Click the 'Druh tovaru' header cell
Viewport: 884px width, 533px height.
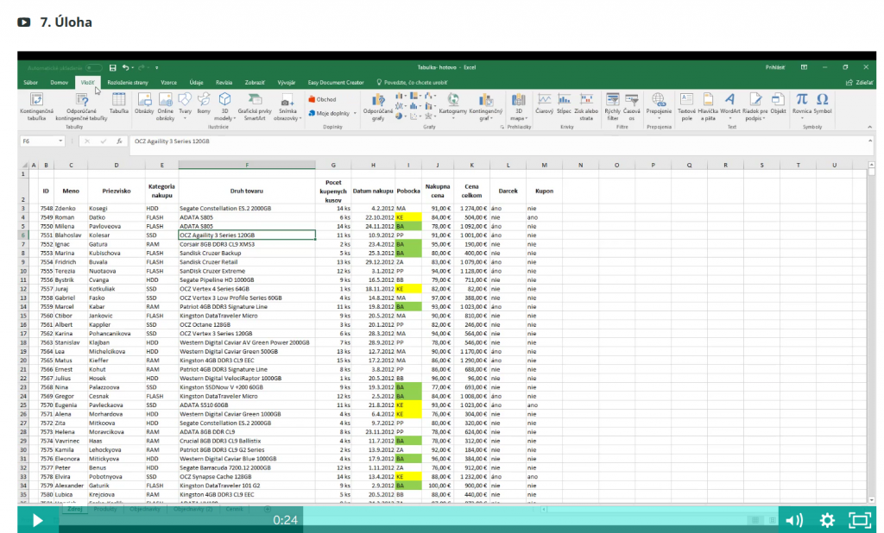coord(246,191)
